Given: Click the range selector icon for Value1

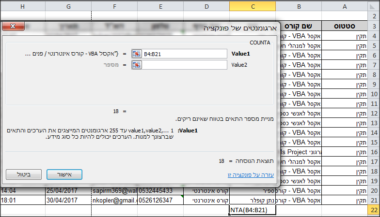Looking at the screenshot, I should (136, 54).
